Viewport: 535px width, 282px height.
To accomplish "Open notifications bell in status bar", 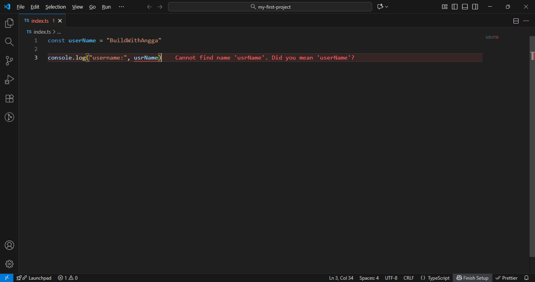I will click(526, 278).
